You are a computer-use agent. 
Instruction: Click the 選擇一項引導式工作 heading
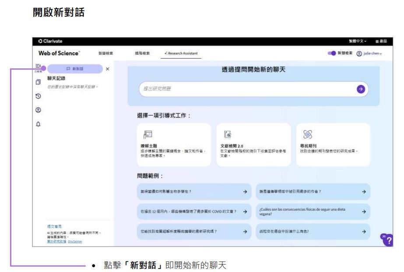tap(164, 116)
